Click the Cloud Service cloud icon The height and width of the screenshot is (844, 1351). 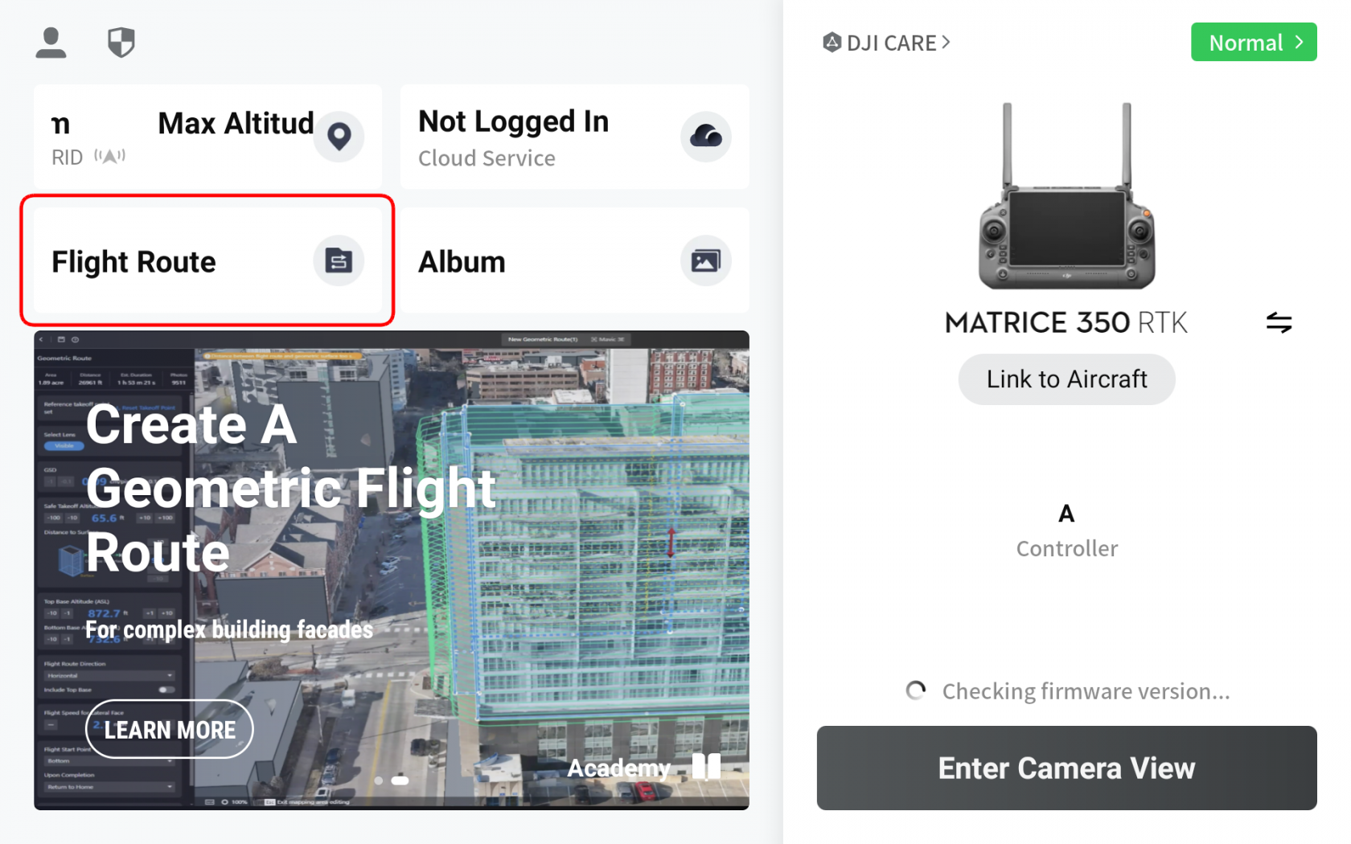[705, 136]
